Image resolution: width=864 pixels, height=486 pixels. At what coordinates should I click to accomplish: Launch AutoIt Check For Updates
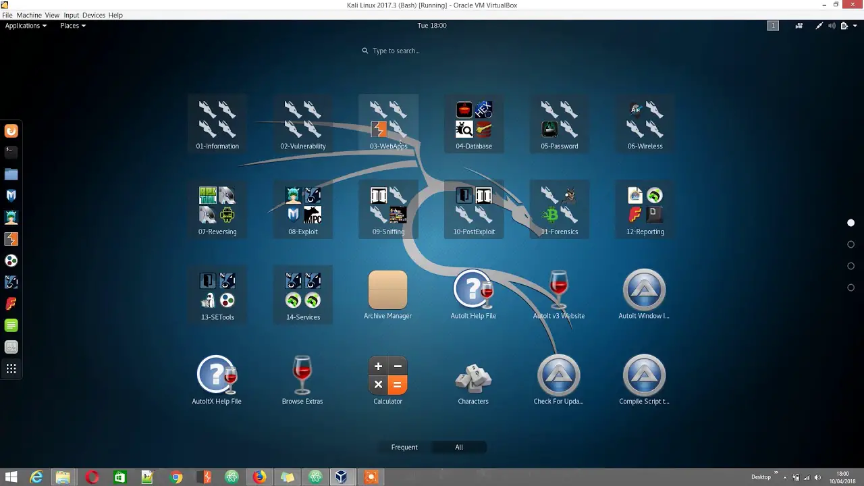point(558,381)
